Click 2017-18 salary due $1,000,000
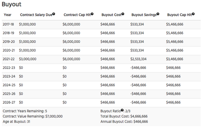The width and height of the screenshot is (207, 127). tap(27, 24)
